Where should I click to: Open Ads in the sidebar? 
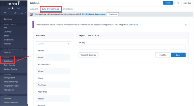(6, 28)
